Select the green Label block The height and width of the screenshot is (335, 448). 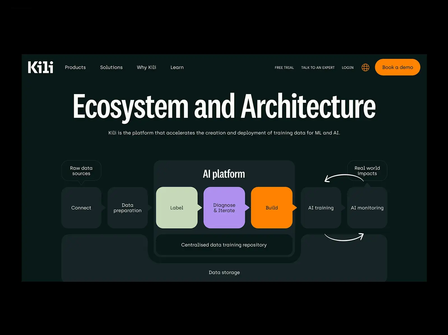177,208
